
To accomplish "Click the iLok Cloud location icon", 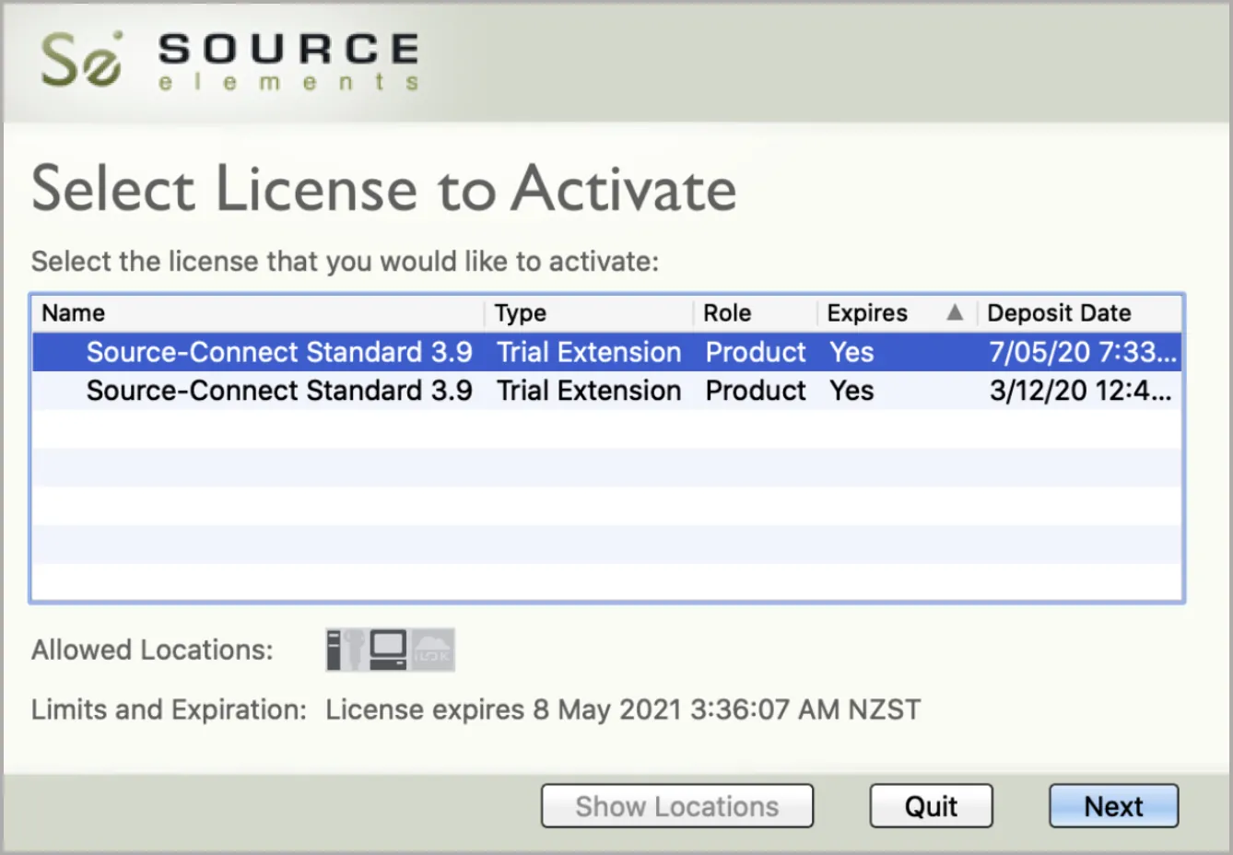I will (432, 650).
